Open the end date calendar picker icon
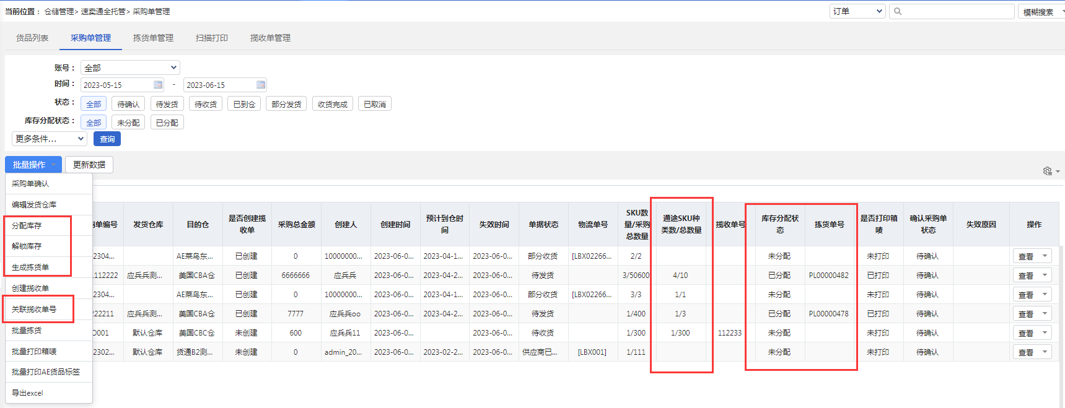The image size is (1065, 408). [261, 85]
